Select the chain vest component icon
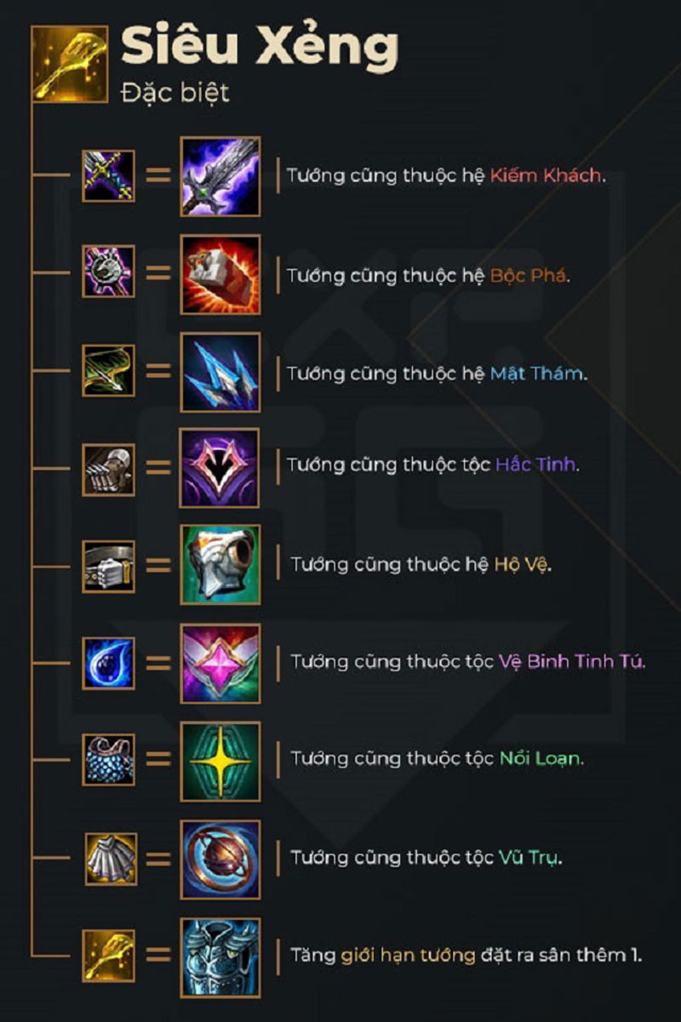 pyautogui.click(x=108, y=759)
